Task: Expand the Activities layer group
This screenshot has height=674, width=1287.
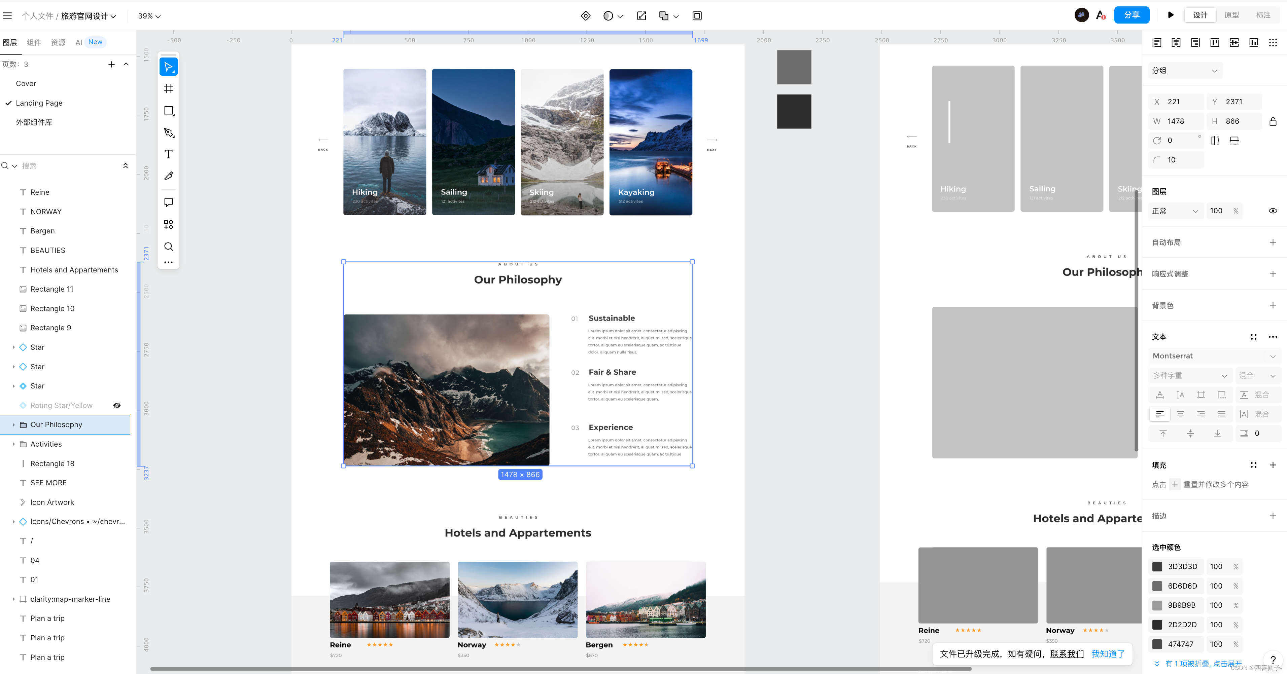Action: [13, 444]
